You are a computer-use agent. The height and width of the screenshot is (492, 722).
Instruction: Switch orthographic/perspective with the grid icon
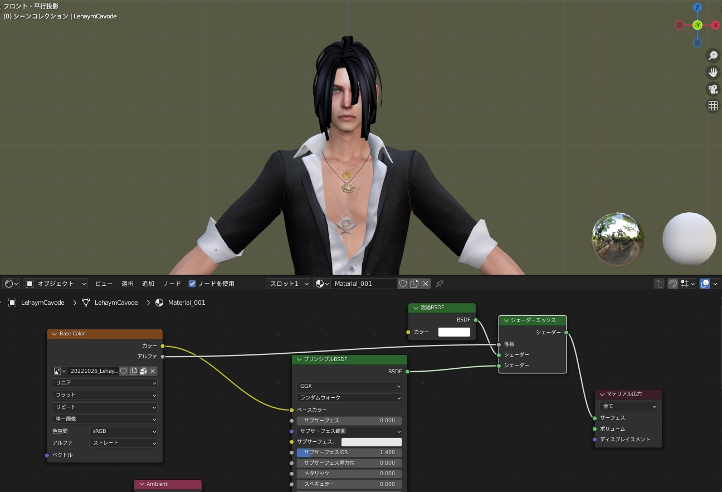point(713,106)
